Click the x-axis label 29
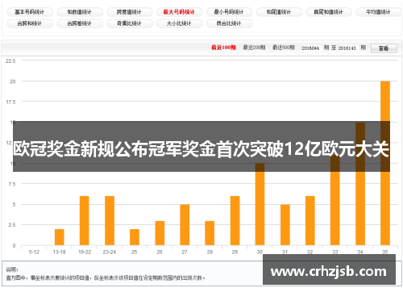Screen dimensions: 403x292 [x=235, y=252]
